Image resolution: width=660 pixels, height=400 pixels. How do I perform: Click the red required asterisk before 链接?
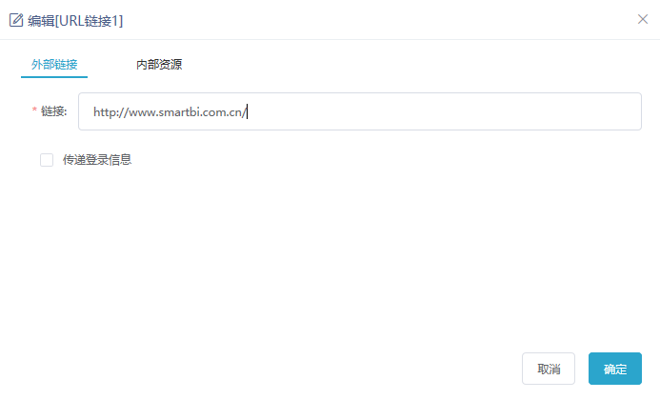click(x=34, y=110)
